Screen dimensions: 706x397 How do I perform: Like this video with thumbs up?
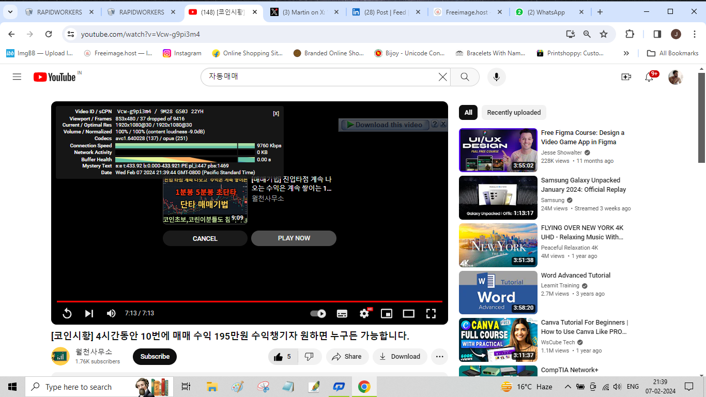pos(283,357)
